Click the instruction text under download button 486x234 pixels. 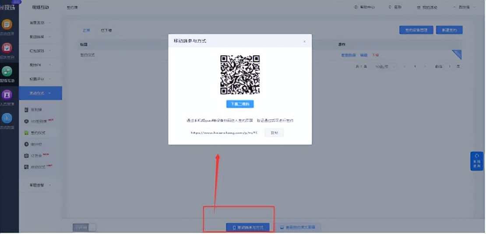[x=240, y=121]
